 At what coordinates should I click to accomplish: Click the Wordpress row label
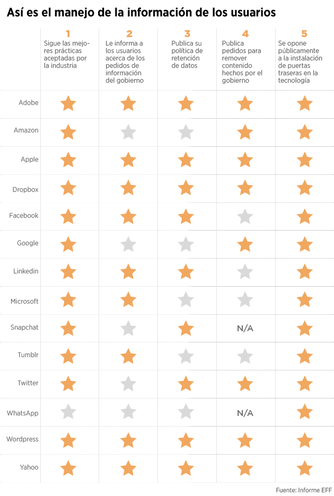[x=22, y=439]
